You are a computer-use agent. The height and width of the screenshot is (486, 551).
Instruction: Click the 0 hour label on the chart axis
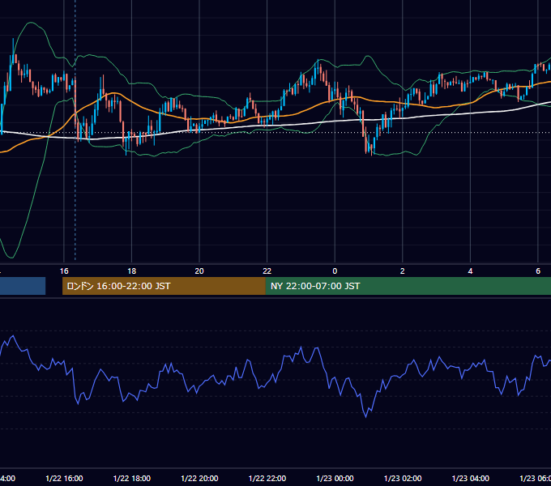pos(335,271)
